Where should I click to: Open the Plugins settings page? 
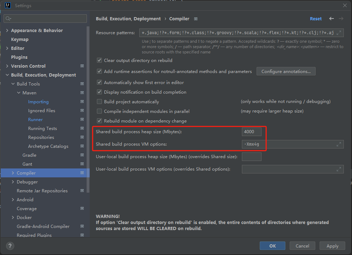[x=19, y=57]
